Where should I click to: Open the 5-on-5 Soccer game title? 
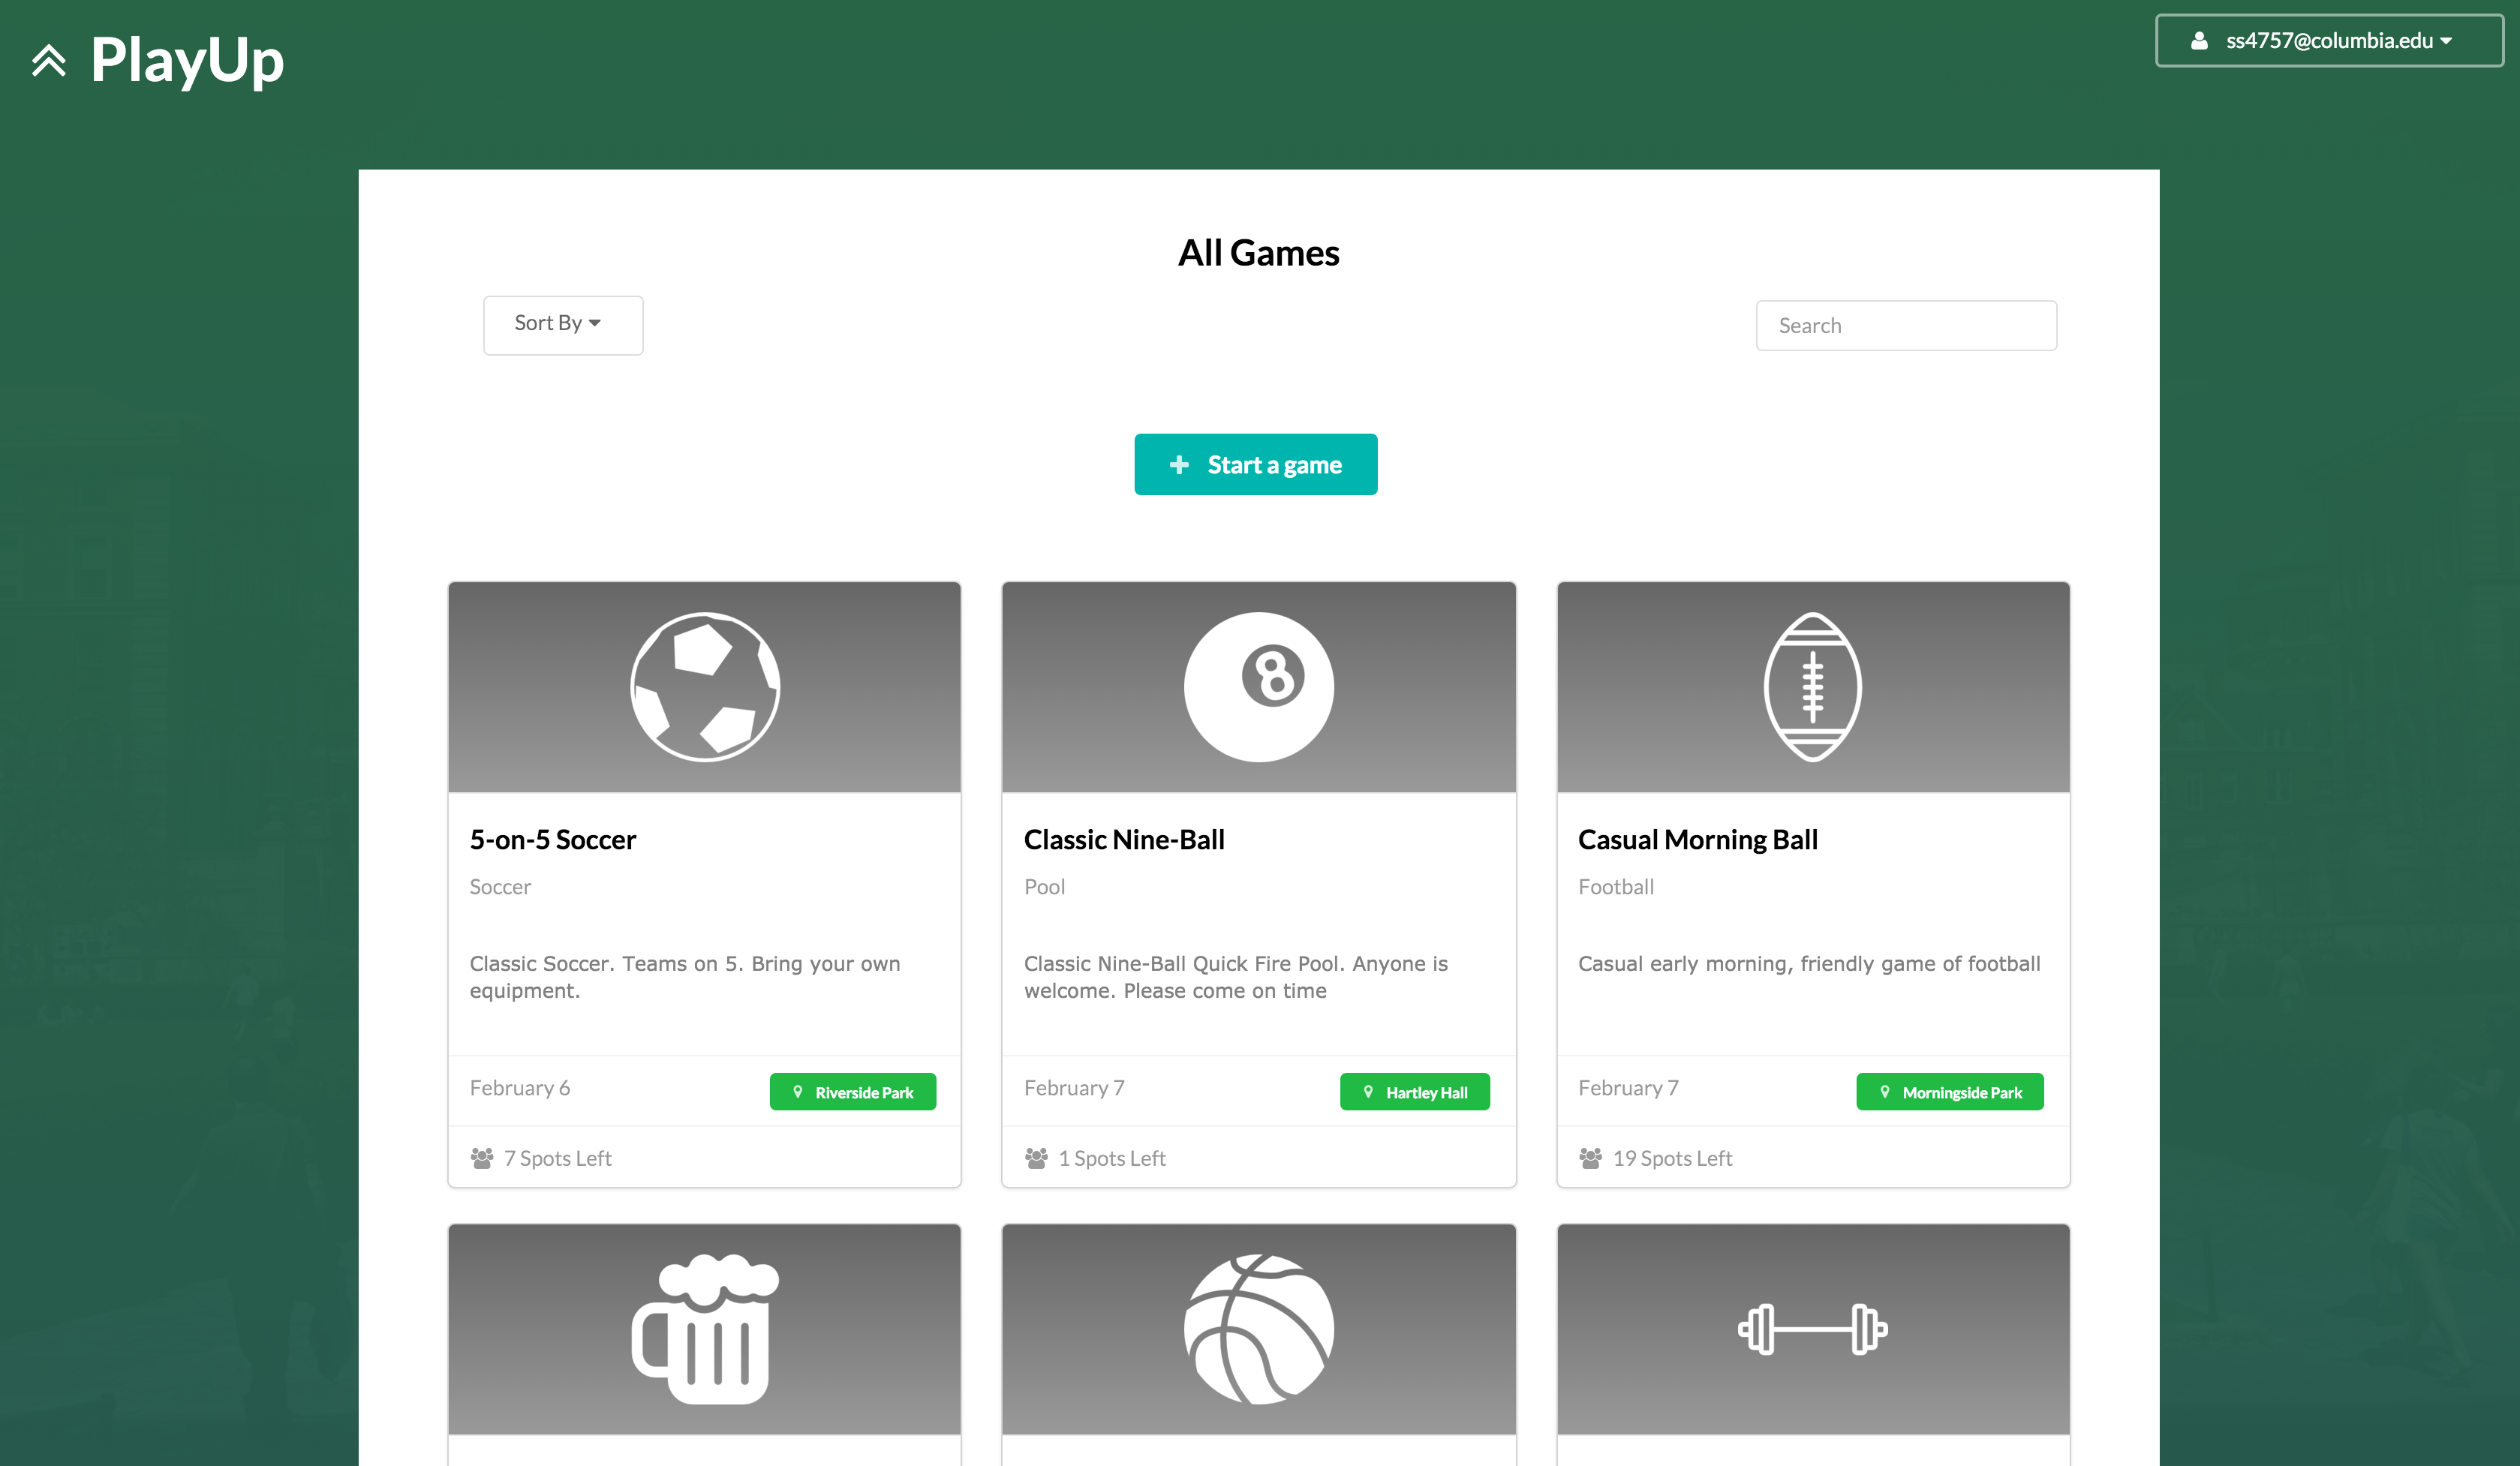coord(553,839)
